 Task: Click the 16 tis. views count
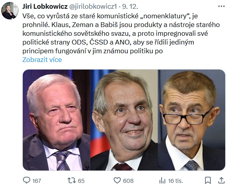175,181
